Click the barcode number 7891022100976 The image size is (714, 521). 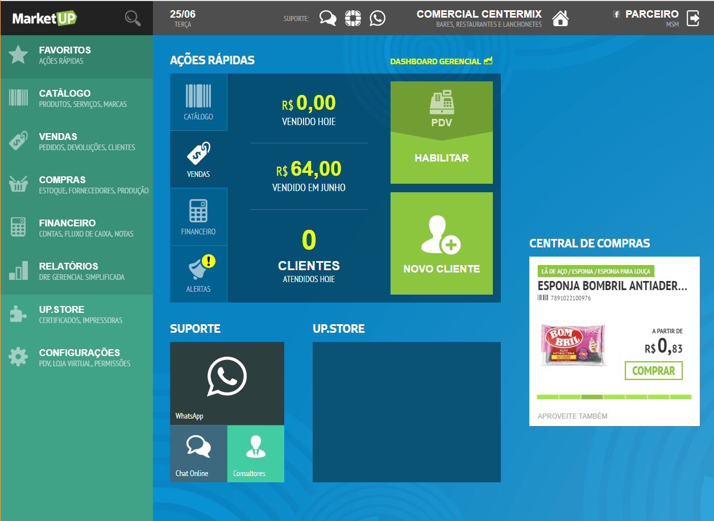(x=570, y=298)
